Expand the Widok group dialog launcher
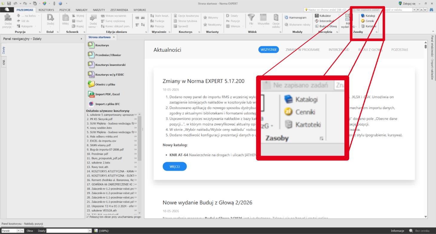Image resolution: width=436 pixels, height=234 pixels. (280, 32)
